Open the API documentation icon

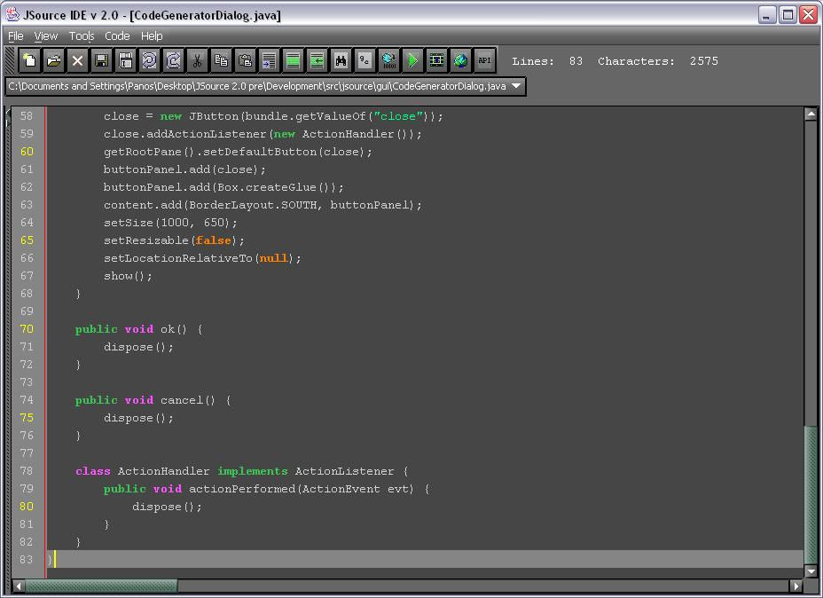484,61
